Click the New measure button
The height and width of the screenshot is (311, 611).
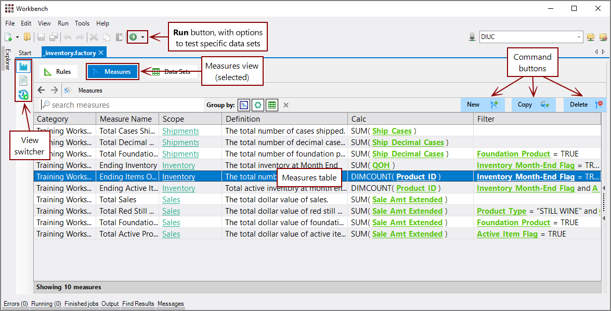coord(483,105)
